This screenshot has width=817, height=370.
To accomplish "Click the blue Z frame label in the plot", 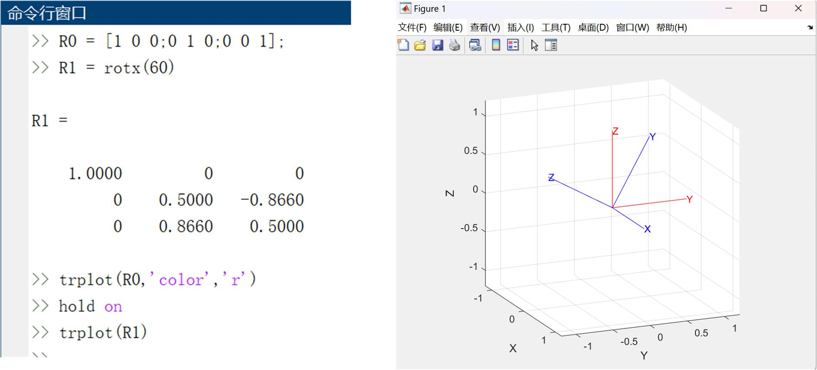I will tap(551, 177).
